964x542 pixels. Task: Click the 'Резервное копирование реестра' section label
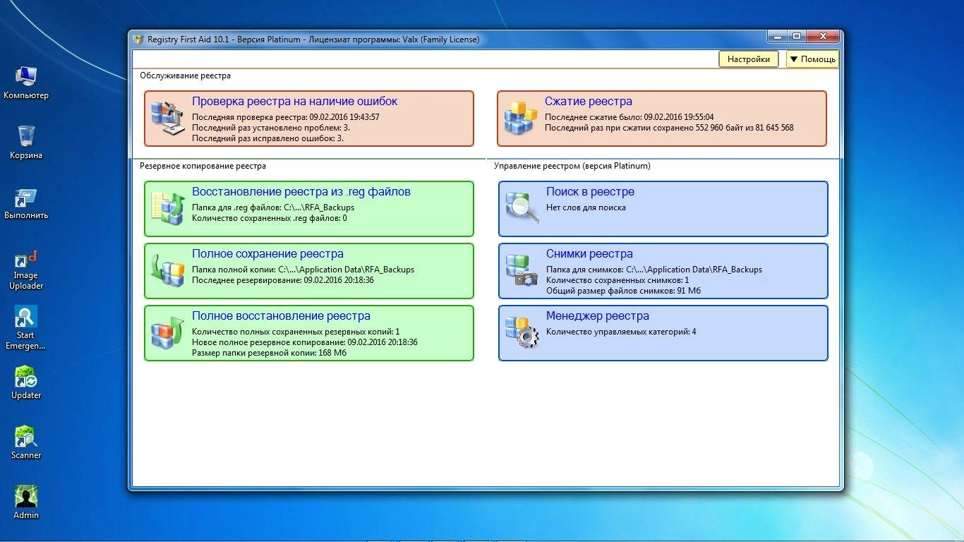203,167
